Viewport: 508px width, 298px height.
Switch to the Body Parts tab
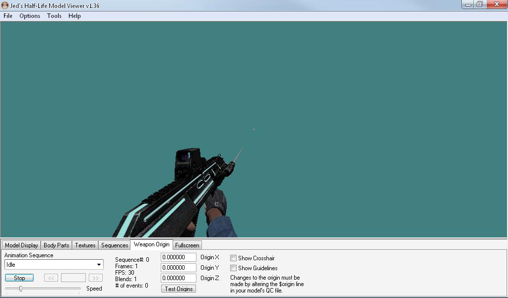tap(57, 245)
